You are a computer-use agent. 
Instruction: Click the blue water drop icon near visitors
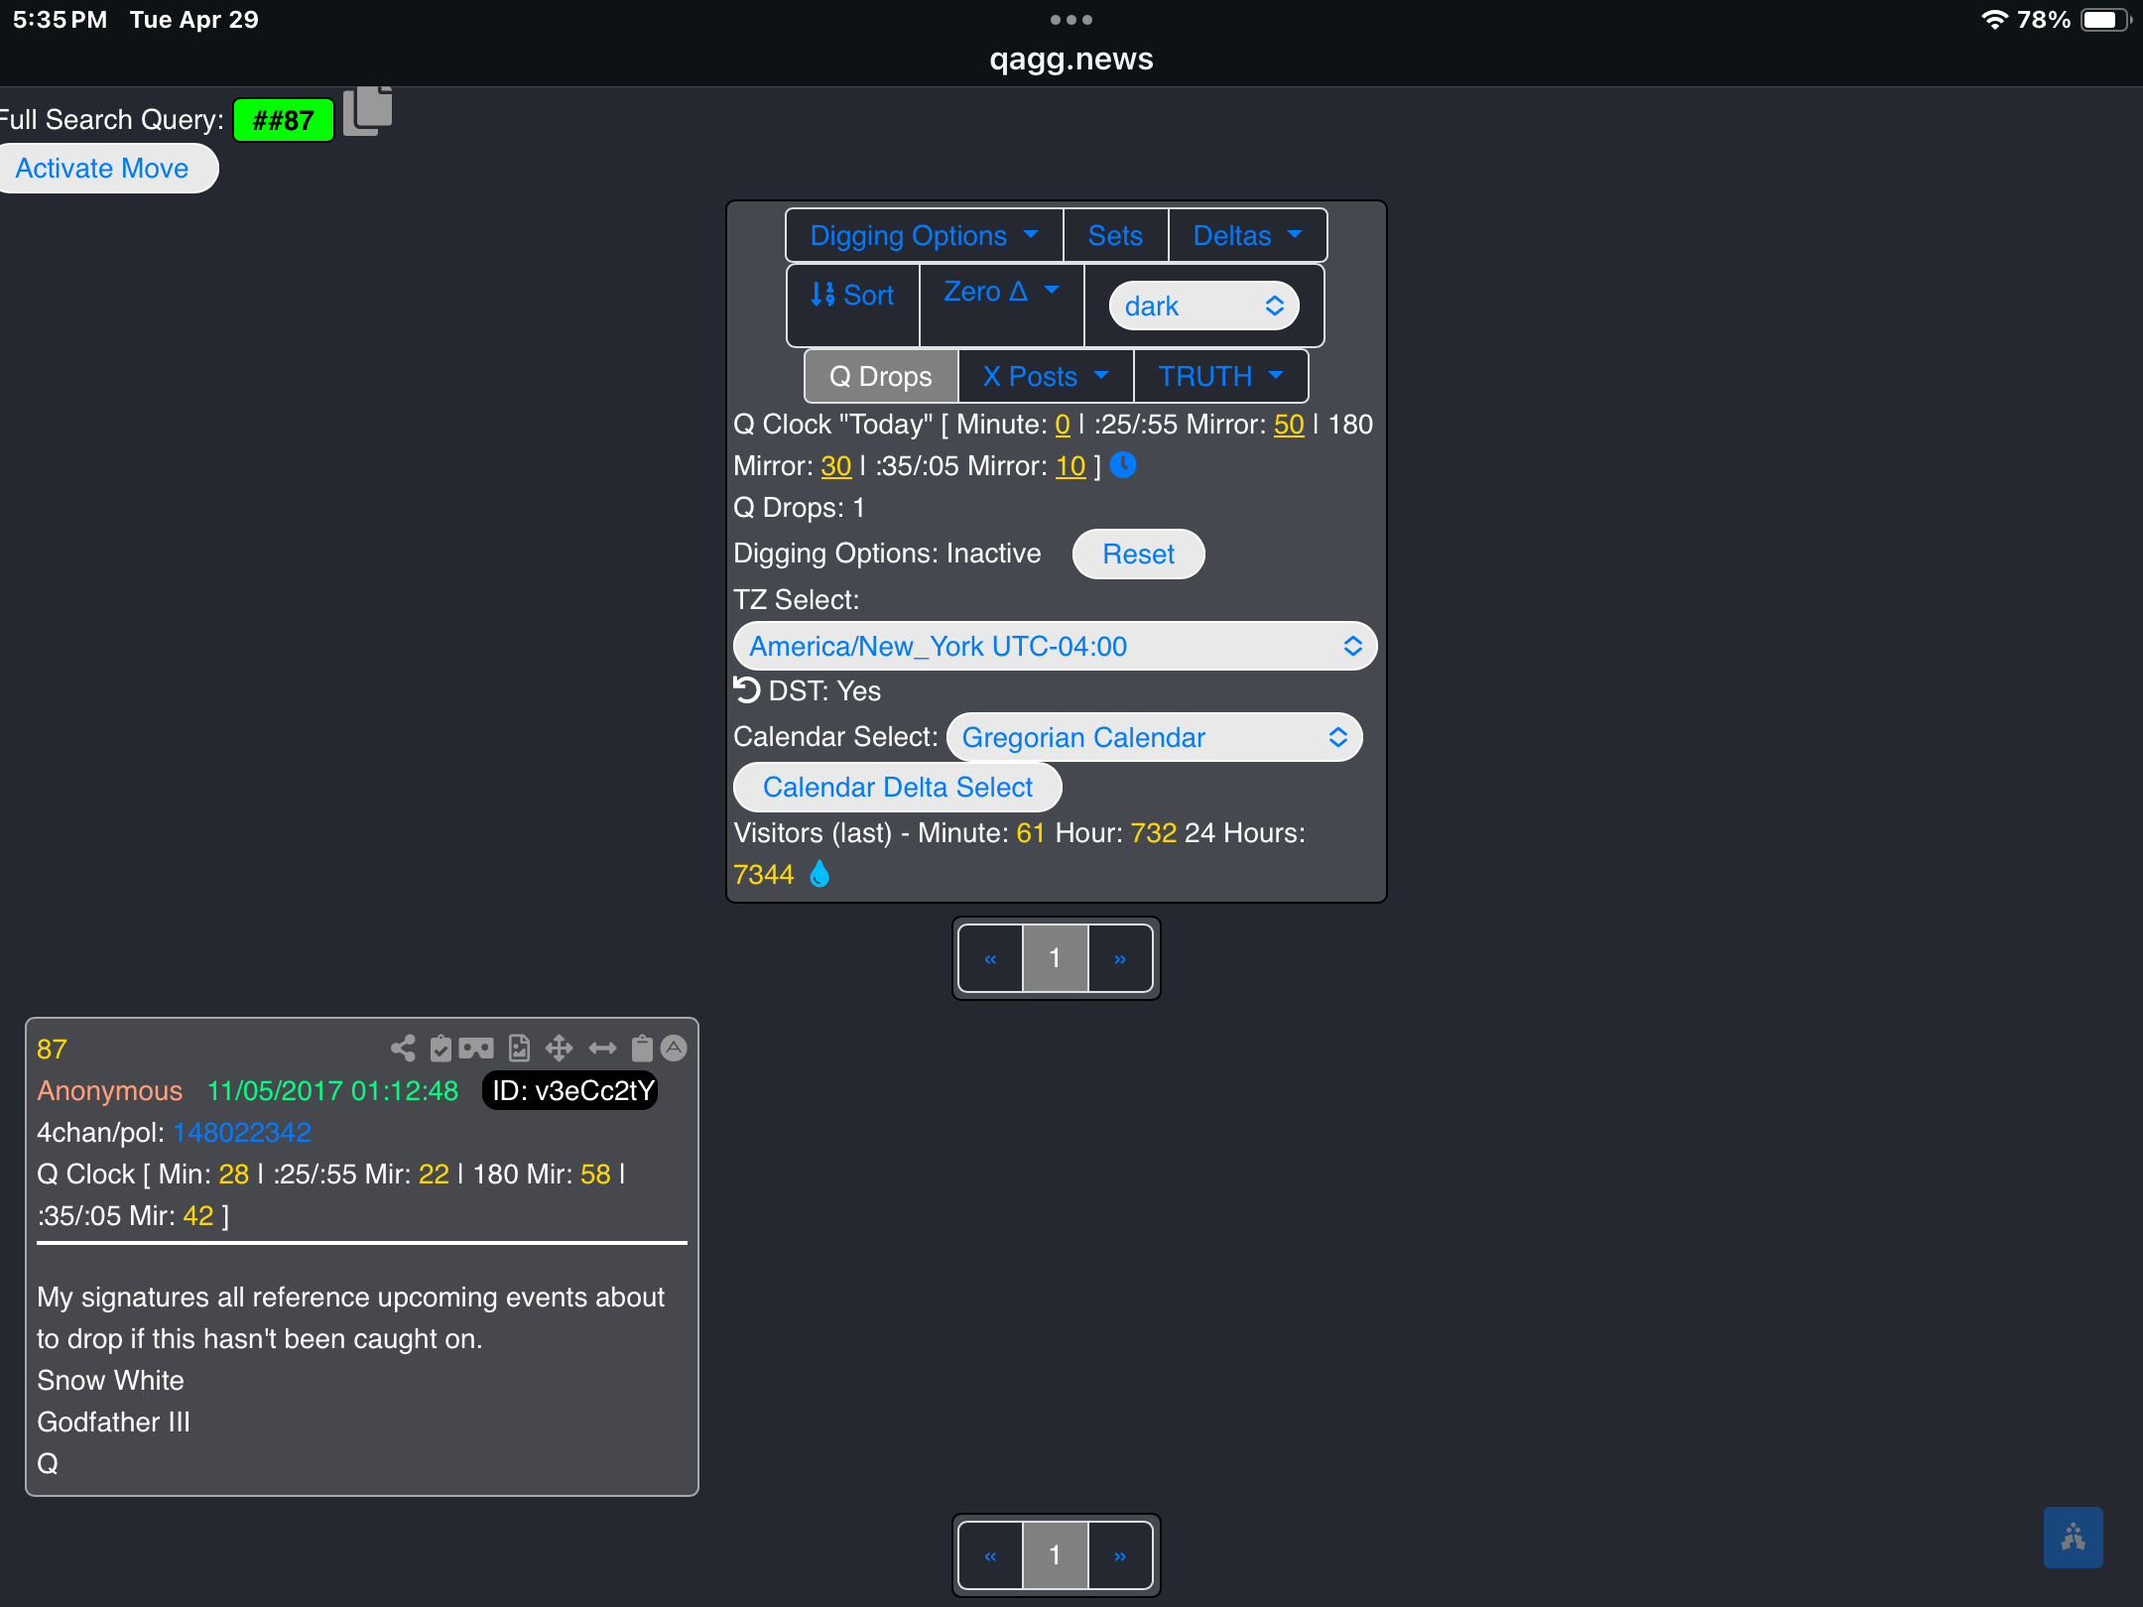click(x=819, y=874)
